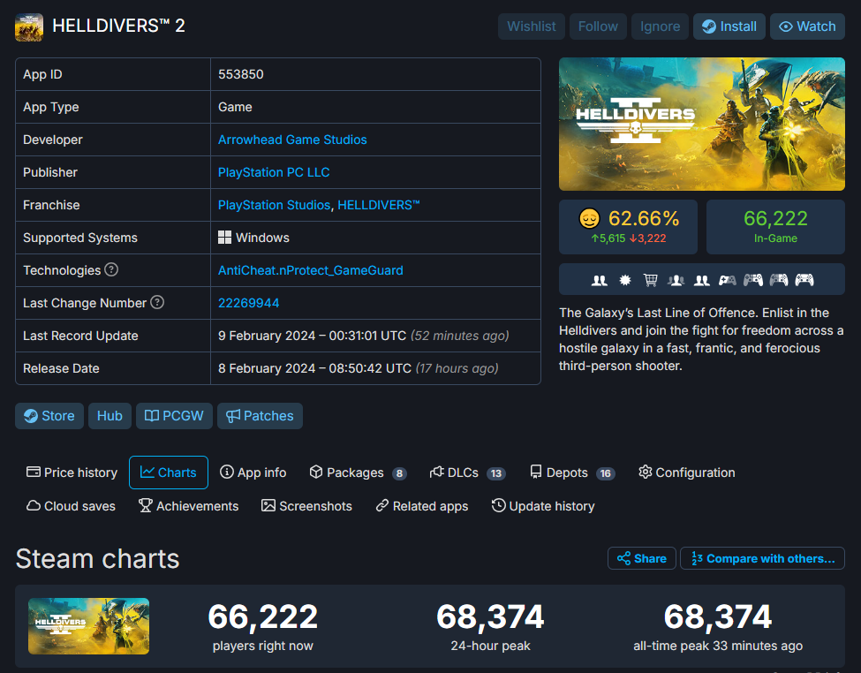This screenshot has height=673, width=861.
Task: Click the Last Record Update timestamp value
Action: click(x=364, y=336)
